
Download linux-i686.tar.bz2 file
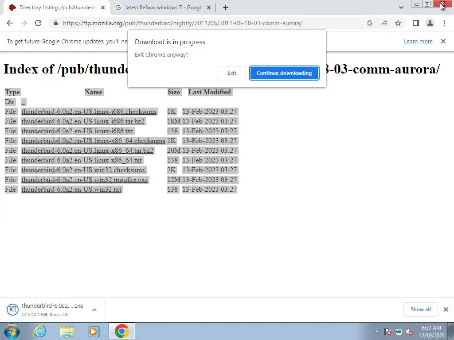tap(83, 121)
